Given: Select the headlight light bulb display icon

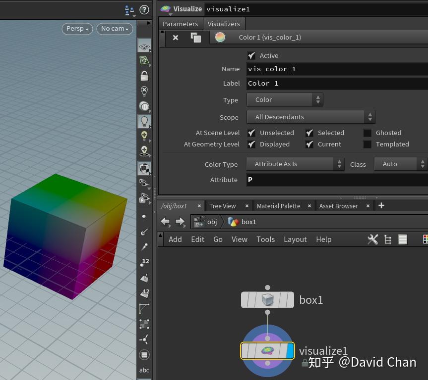Looking at the screenshot, I should coord(144,121).
